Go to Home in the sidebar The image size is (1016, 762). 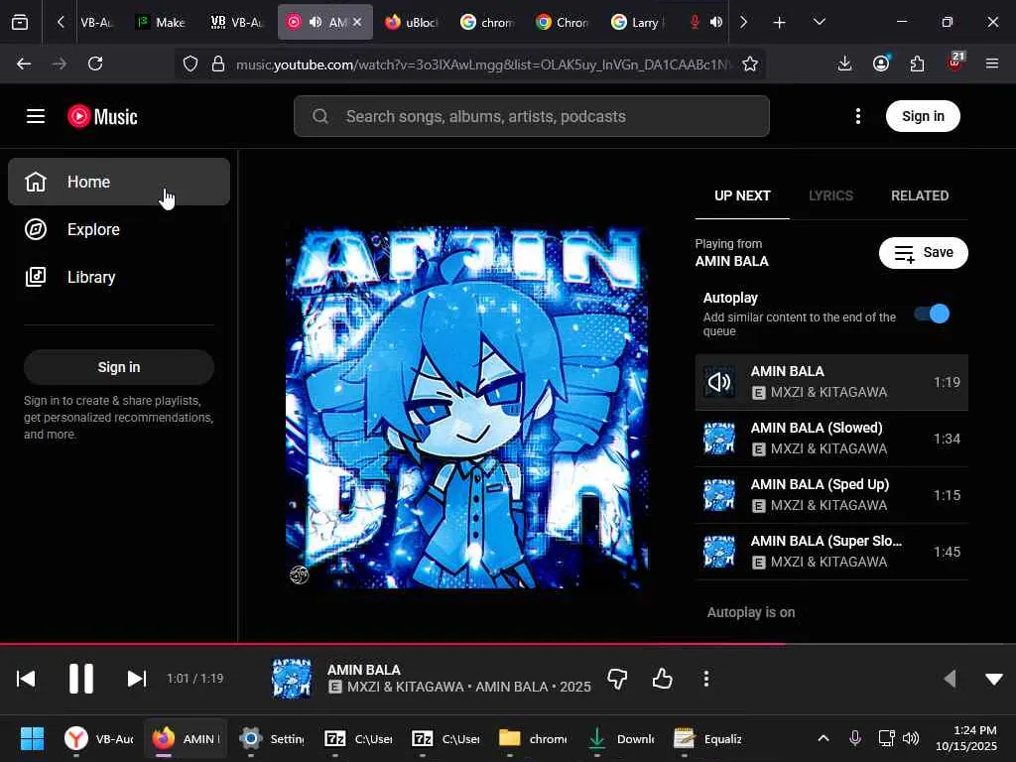(119, 183)
